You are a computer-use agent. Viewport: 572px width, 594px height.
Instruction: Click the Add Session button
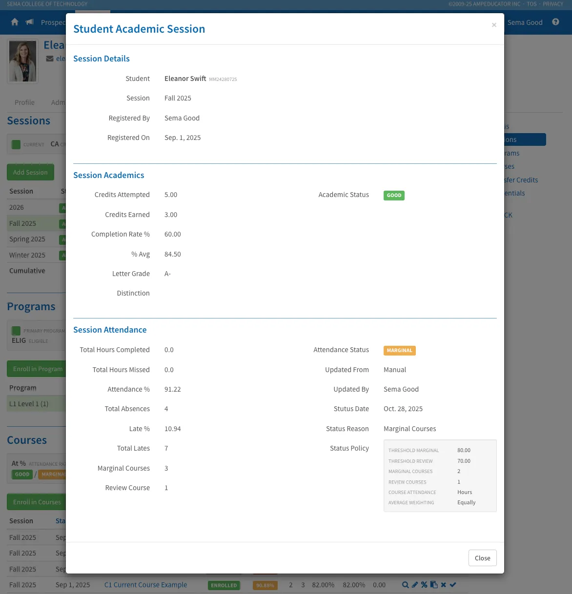coord(30,172)
